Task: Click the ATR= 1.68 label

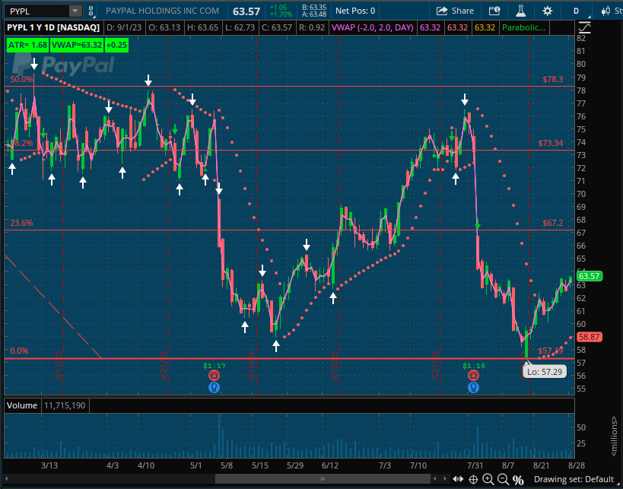Action: 27,45
